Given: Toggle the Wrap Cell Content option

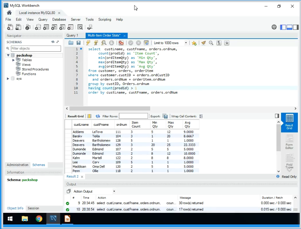Looking at the screenshot, I should pyautogui.click(x=201, y=116).
